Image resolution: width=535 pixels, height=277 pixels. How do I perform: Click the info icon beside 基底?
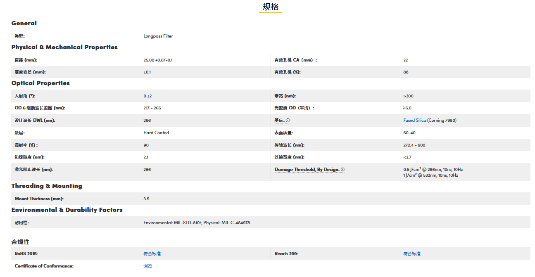tap(288, 121)
